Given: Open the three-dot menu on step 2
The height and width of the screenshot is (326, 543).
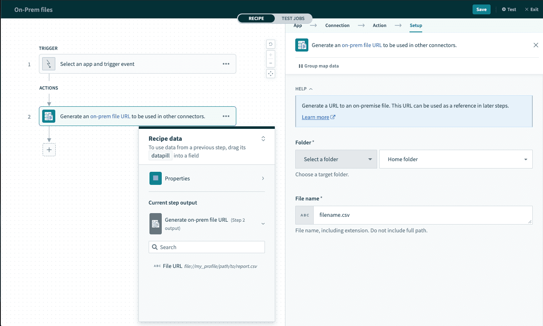Looking at the screenshot, I should (x=226, y=116).
